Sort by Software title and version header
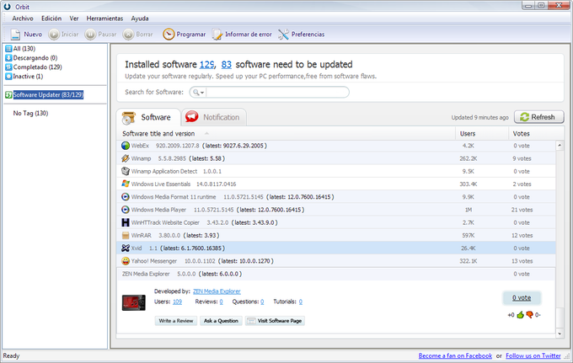 coord(158,134)
